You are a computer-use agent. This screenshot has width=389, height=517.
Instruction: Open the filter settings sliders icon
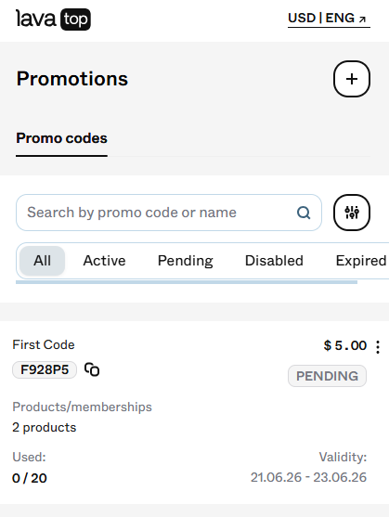[352, 213]
